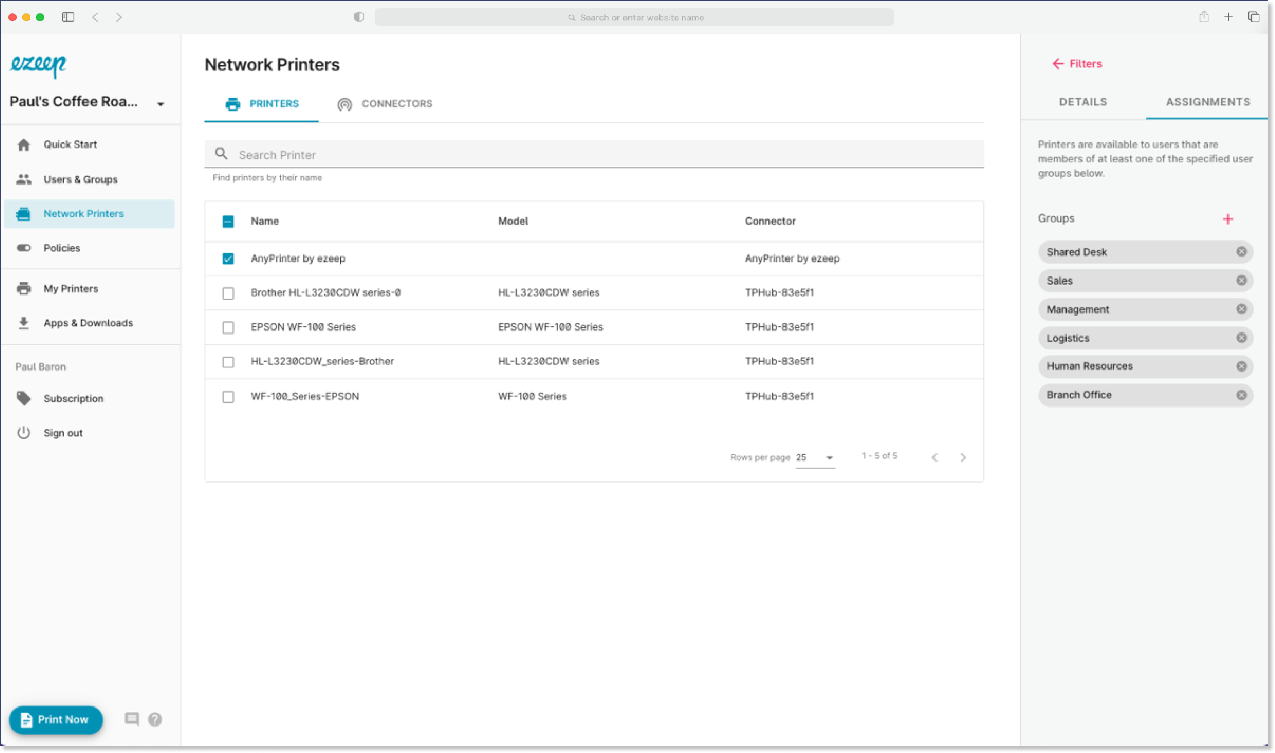Click the search magnifier icon
Image resolution: width=1275 pixels, height=753 pixels.
(x=222, y=154)
